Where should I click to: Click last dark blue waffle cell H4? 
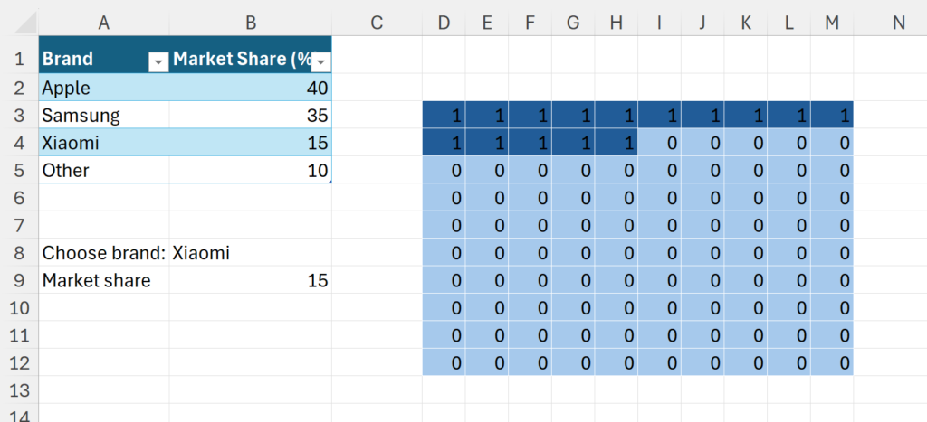pos(616,143)
